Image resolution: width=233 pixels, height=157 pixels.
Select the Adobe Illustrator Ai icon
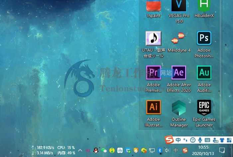154,107
